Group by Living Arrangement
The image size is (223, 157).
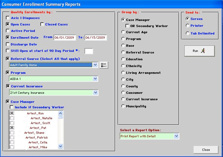[123, 73]
